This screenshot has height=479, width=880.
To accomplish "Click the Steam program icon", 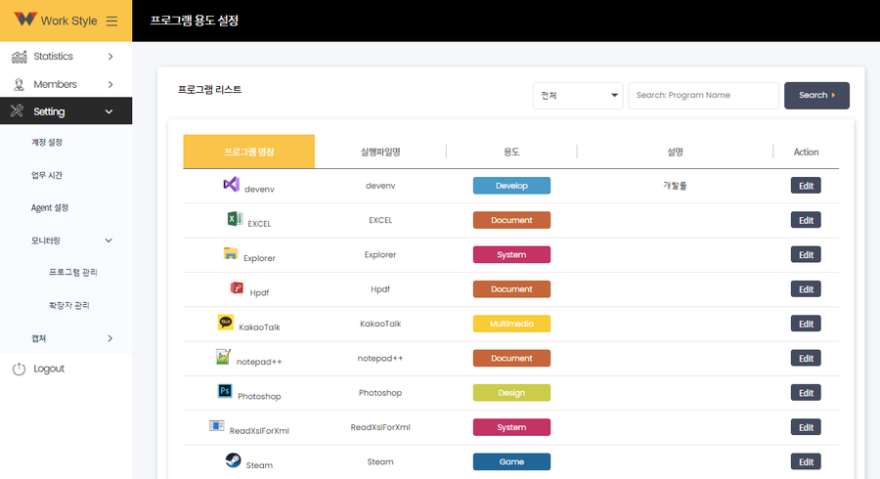I will point(233,460).
